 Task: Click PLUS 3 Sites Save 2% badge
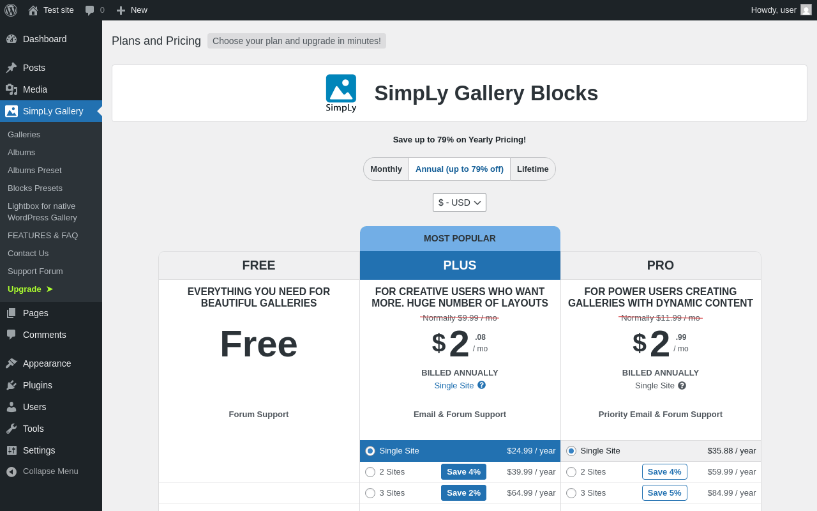coord(463,493)
